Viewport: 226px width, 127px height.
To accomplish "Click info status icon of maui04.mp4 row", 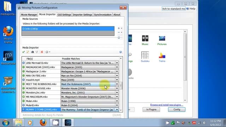I will [x=24, y=80].
